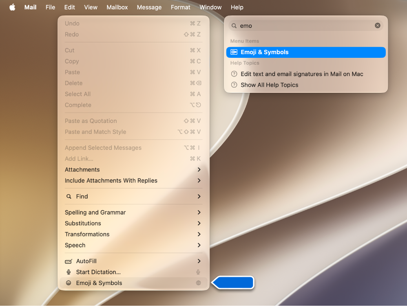The image size is (407, 307).
Task: Select the Attachments menu item
Action: point(133,169)
